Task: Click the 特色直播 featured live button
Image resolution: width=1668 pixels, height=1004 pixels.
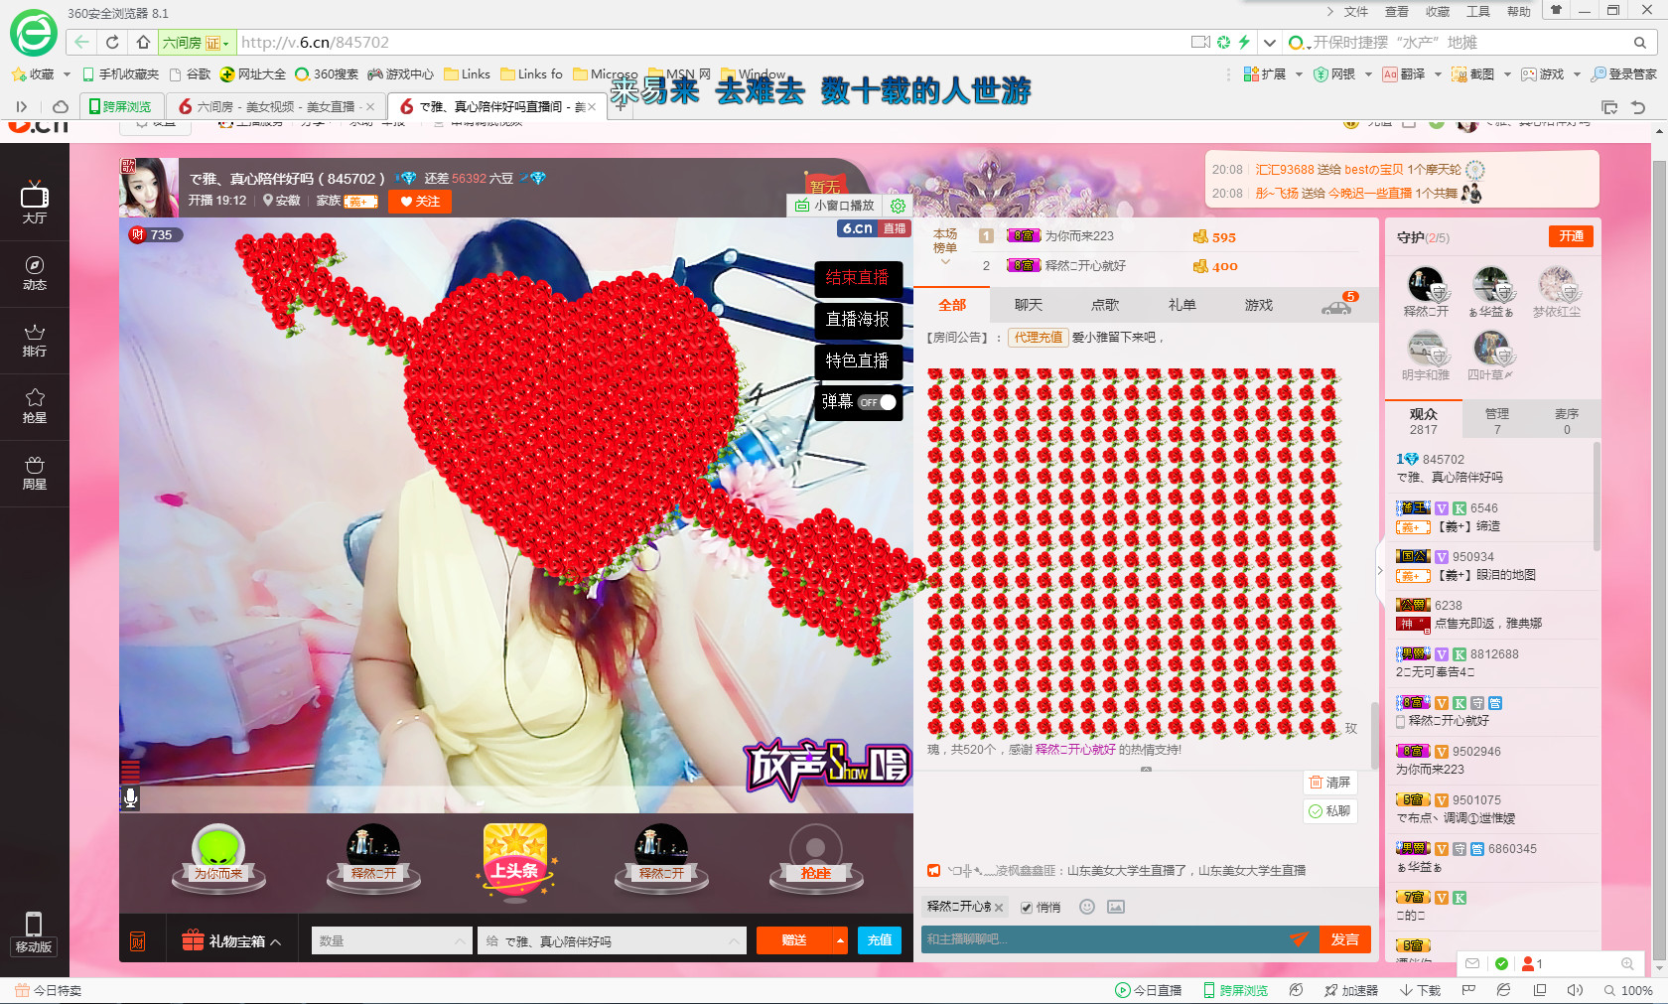Action: [x=858, y=360]
